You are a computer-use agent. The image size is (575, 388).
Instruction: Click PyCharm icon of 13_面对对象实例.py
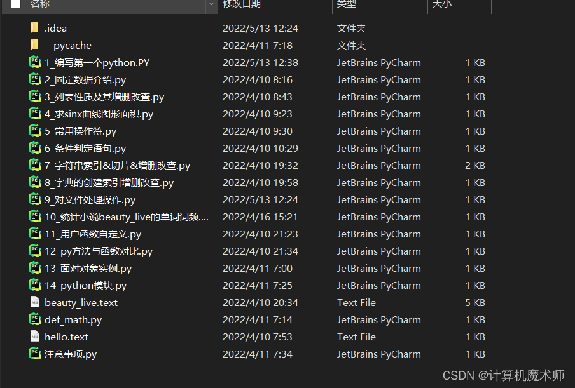(35, 268)
